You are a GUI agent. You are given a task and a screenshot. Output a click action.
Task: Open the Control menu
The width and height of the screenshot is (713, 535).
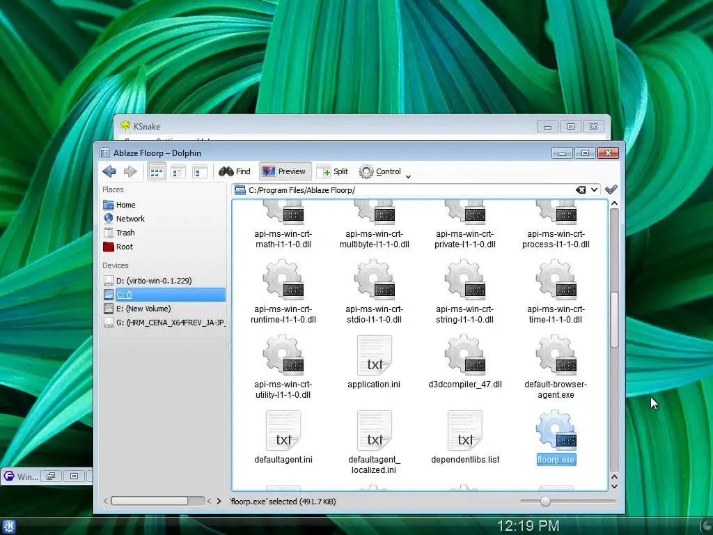[x=380, y=171]
